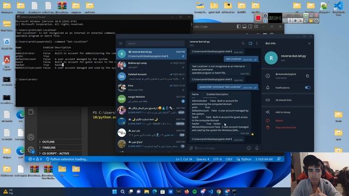Open Deleted Account chat
349x196 pixels.
(x=152, y=76)
